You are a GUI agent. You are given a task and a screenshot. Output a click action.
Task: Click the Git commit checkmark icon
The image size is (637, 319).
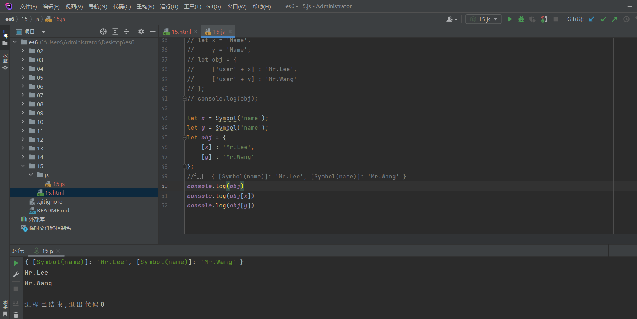[x=603, y=19]
